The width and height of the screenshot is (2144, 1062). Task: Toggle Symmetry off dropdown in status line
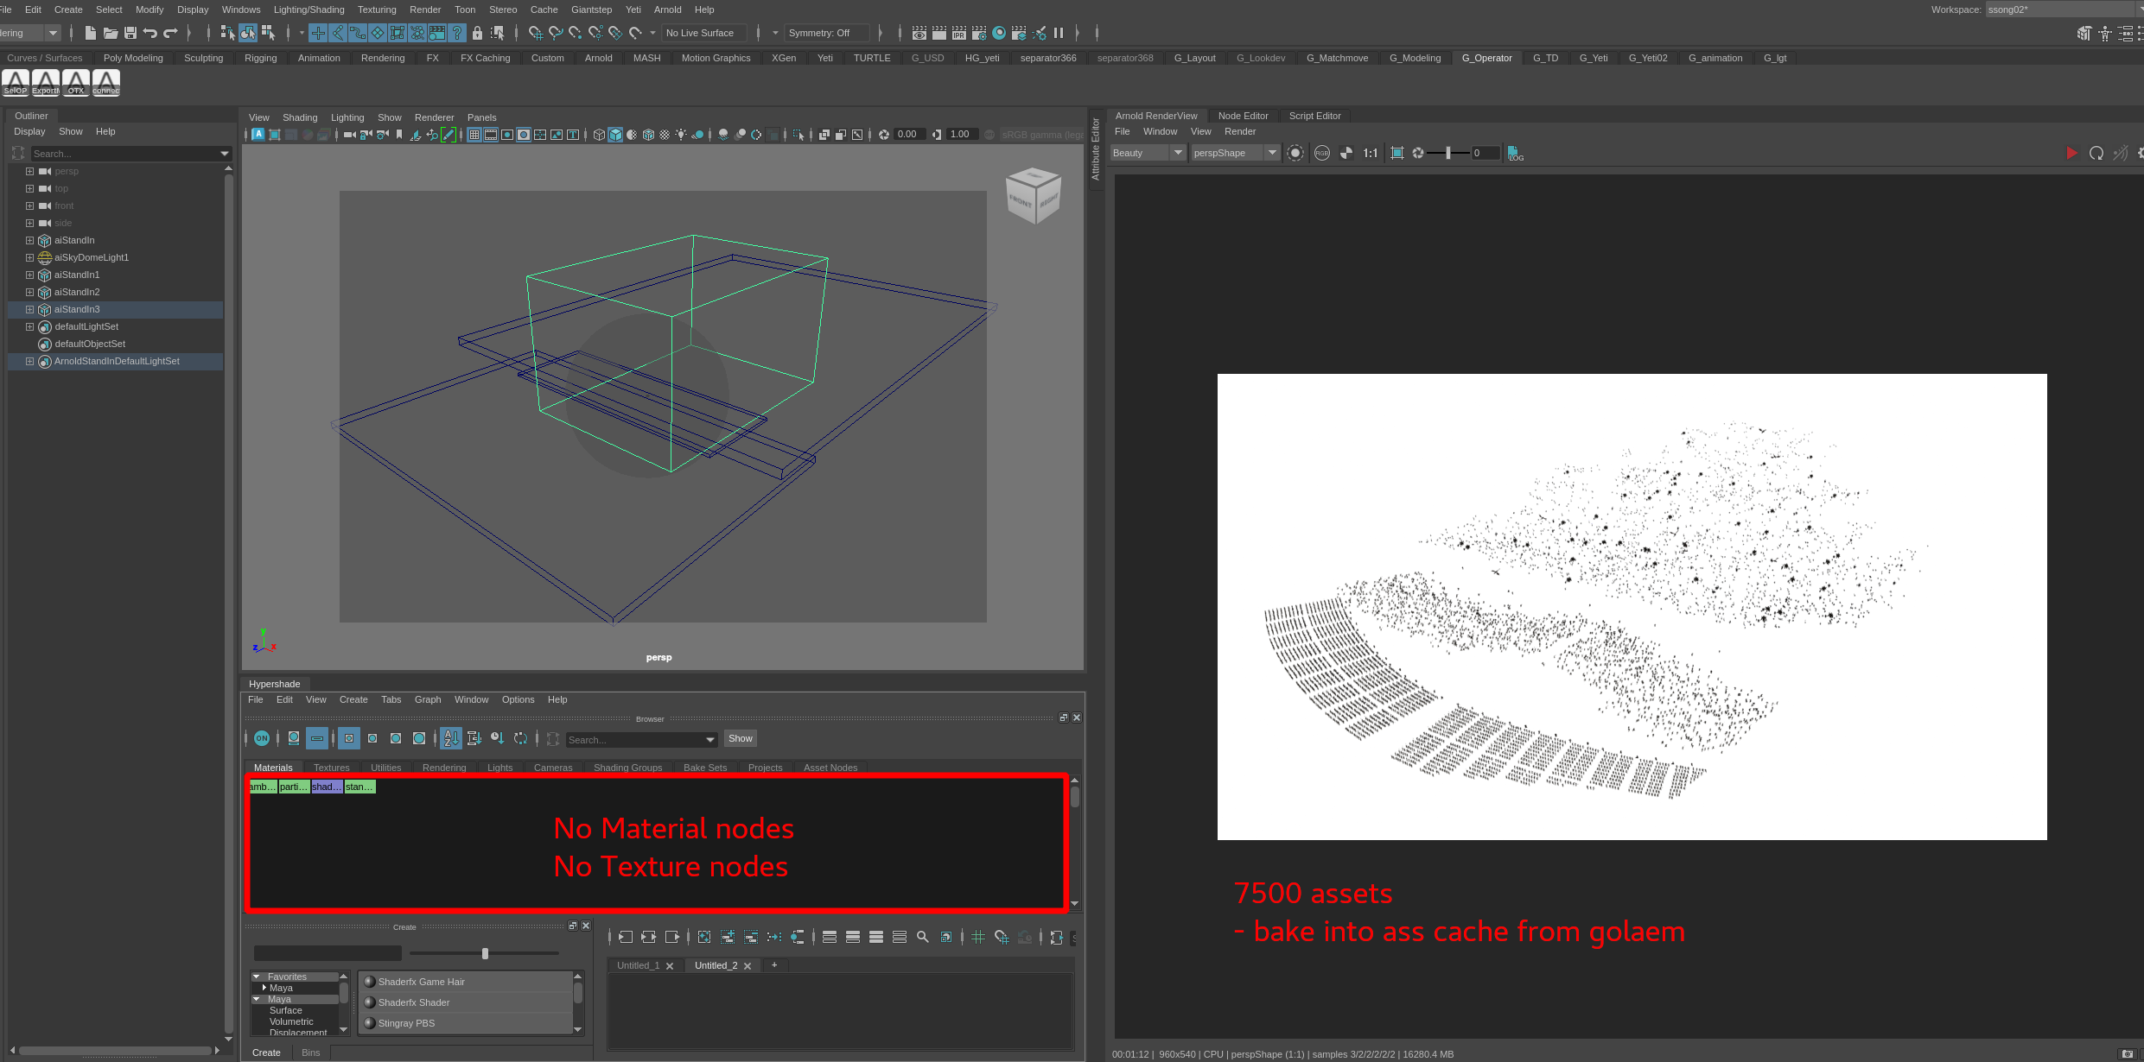[825, 33]
